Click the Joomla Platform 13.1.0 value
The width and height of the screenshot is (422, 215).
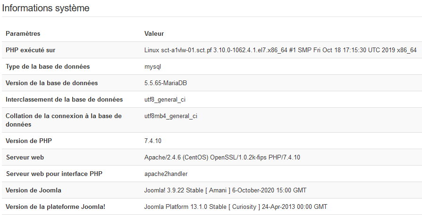click(236, 207)
